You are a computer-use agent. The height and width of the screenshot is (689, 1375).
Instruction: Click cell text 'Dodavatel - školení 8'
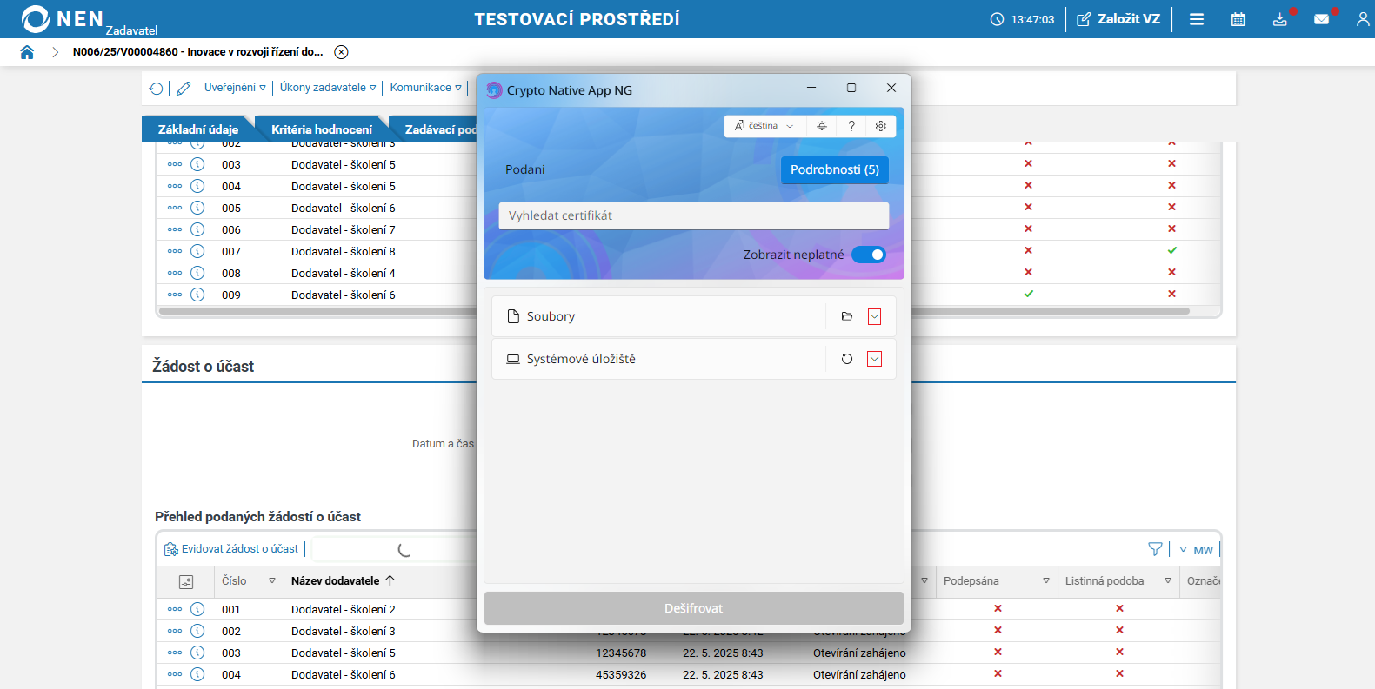[x=344, y=251]
